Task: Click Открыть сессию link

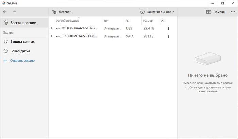Action: pyautogui.click(x=22, y=61)
